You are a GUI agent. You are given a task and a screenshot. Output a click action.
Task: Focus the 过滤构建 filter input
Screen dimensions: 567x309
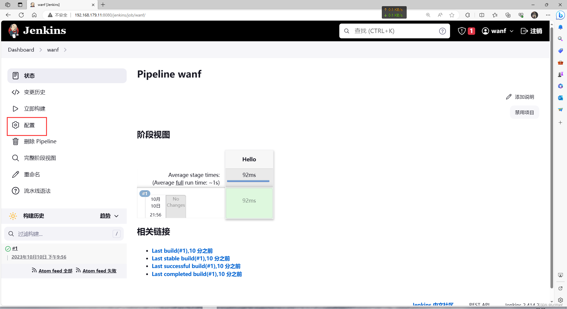click(x=64, y=234)
